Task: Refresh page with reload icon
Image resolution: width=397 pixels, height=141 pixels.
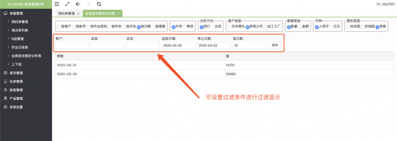Action: (99, 4)
